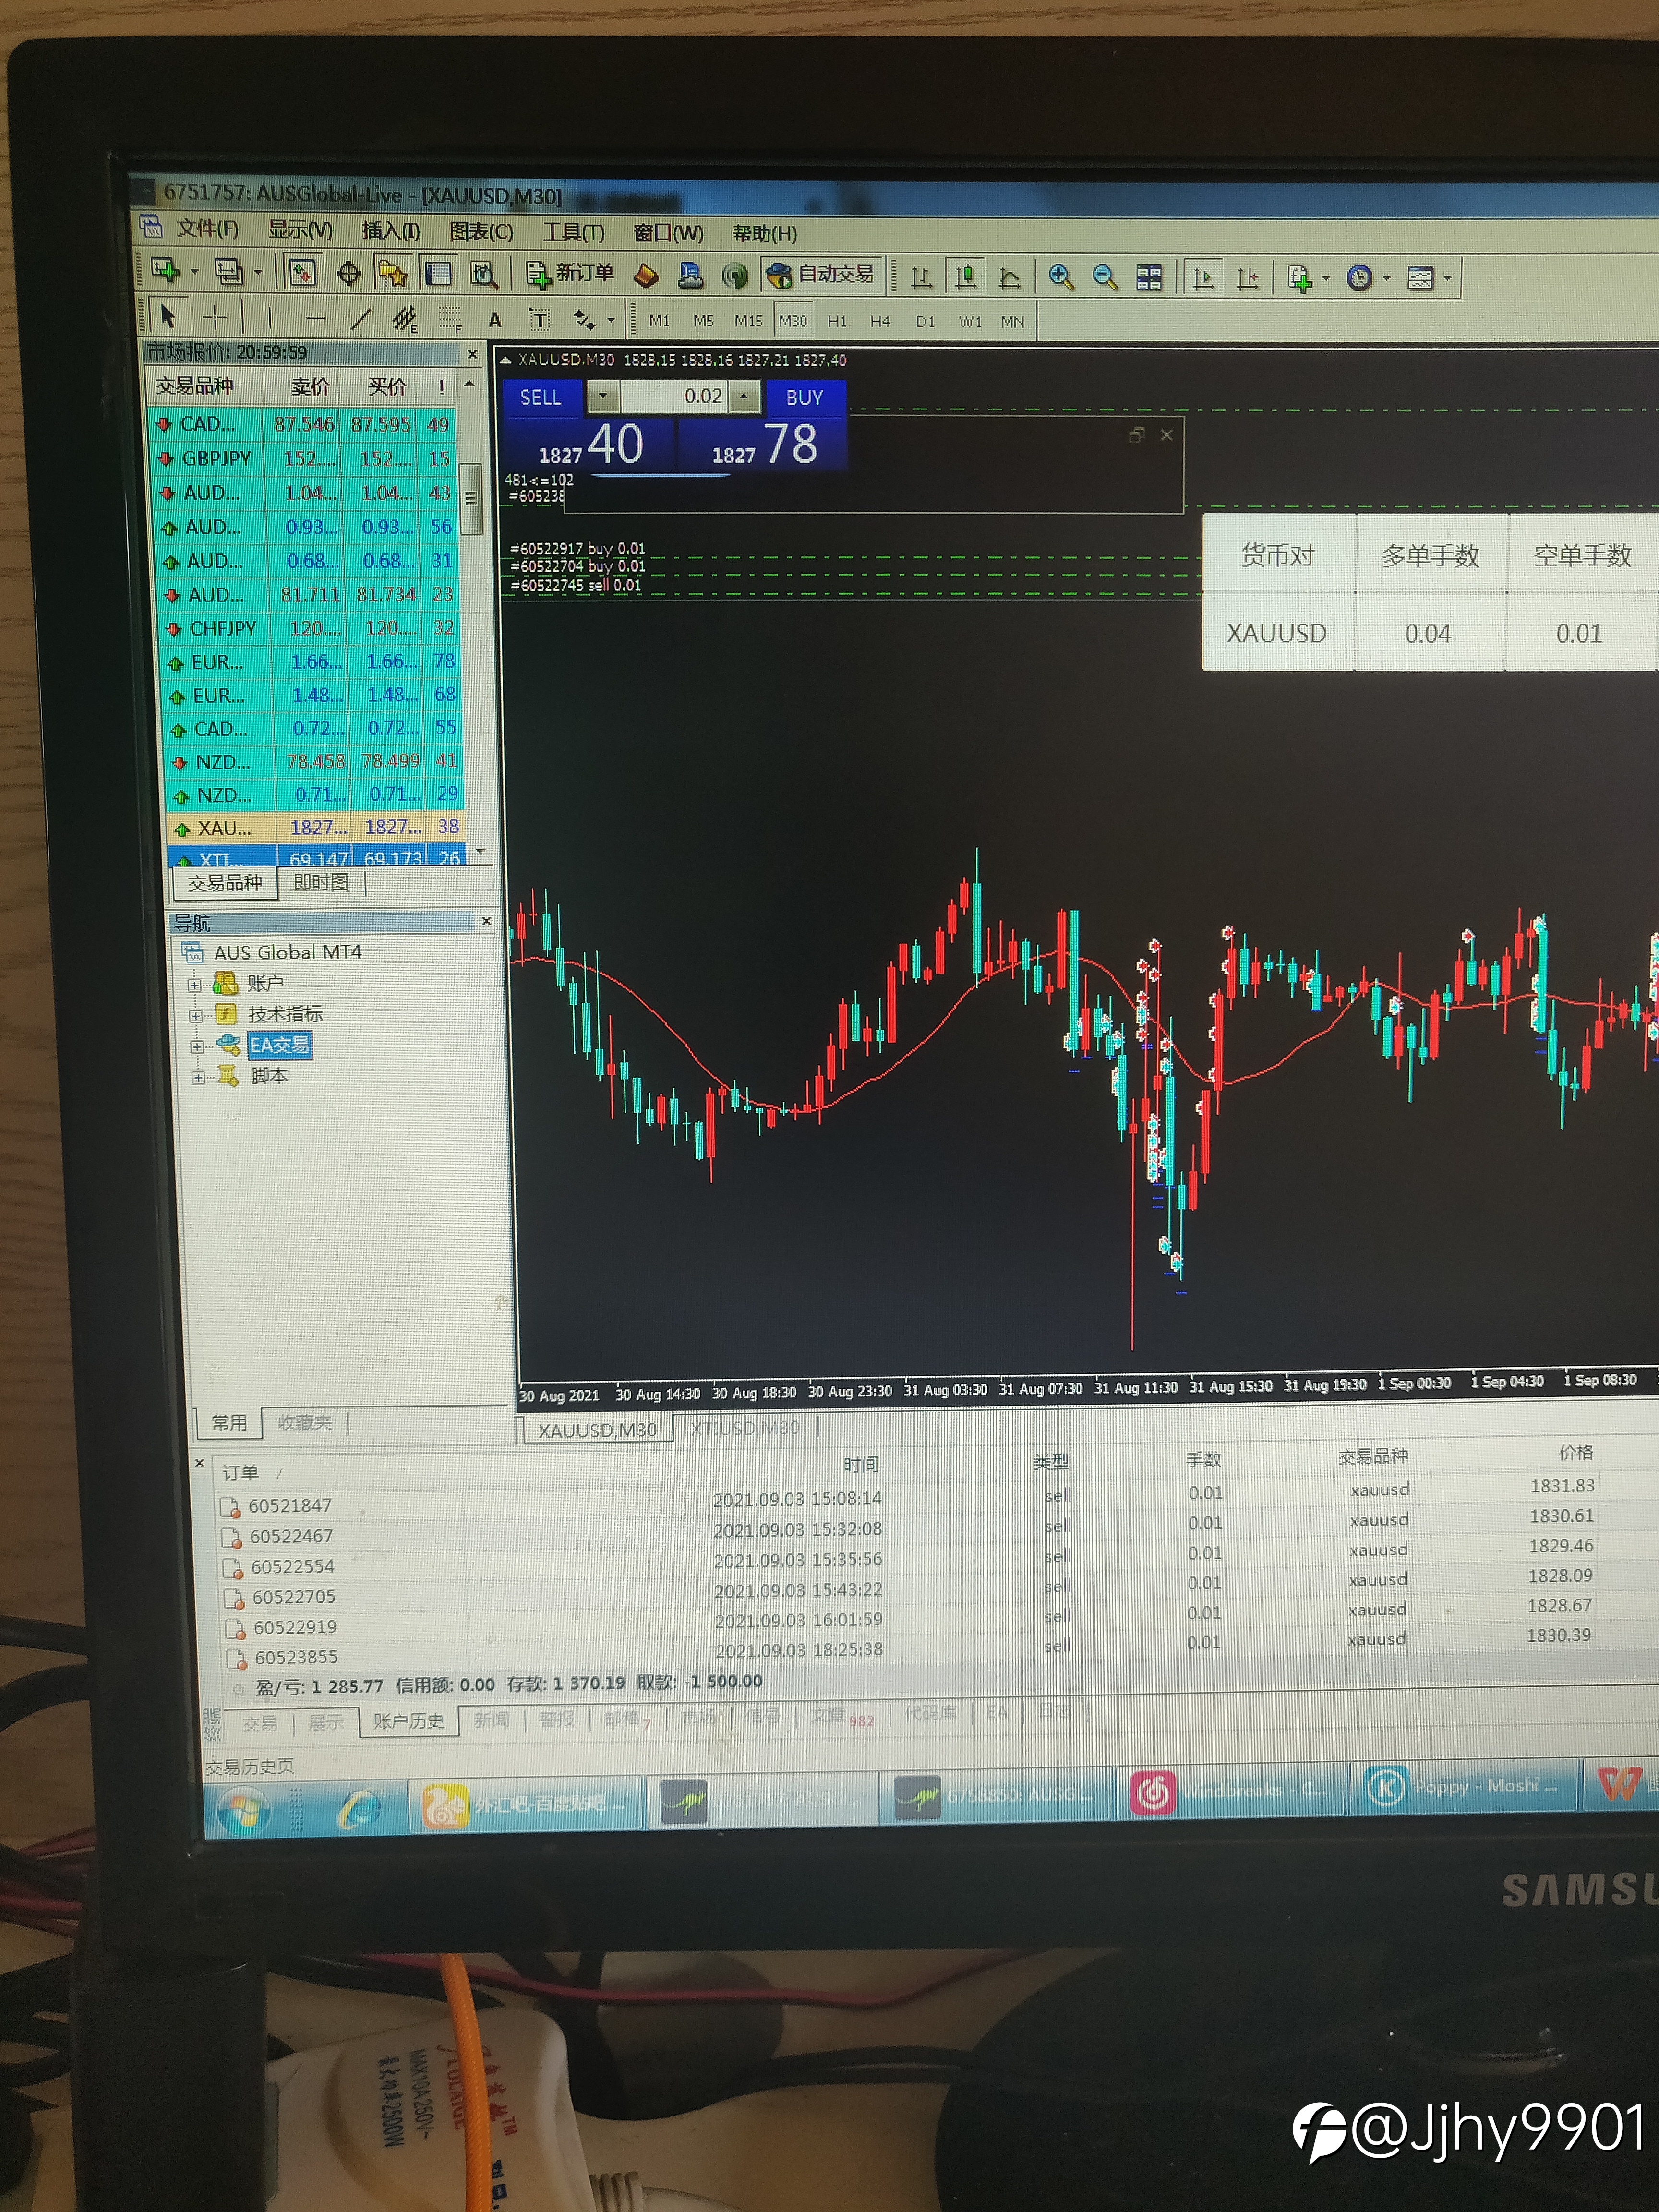Select the XAU row in Market Watch
Viewport: 1659px width, 2212px height.
tap(316, 827)
